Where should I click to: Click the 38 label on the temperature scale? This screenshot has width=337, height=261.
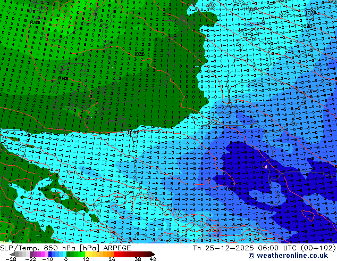138,259
